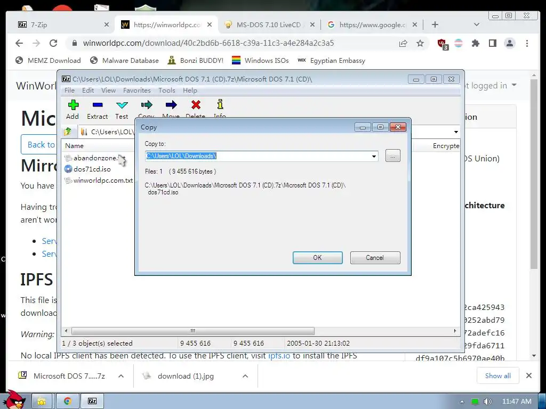Click the Chrome address bar URL
Viewport: 546px width, 409px height.
coord(208,43)
